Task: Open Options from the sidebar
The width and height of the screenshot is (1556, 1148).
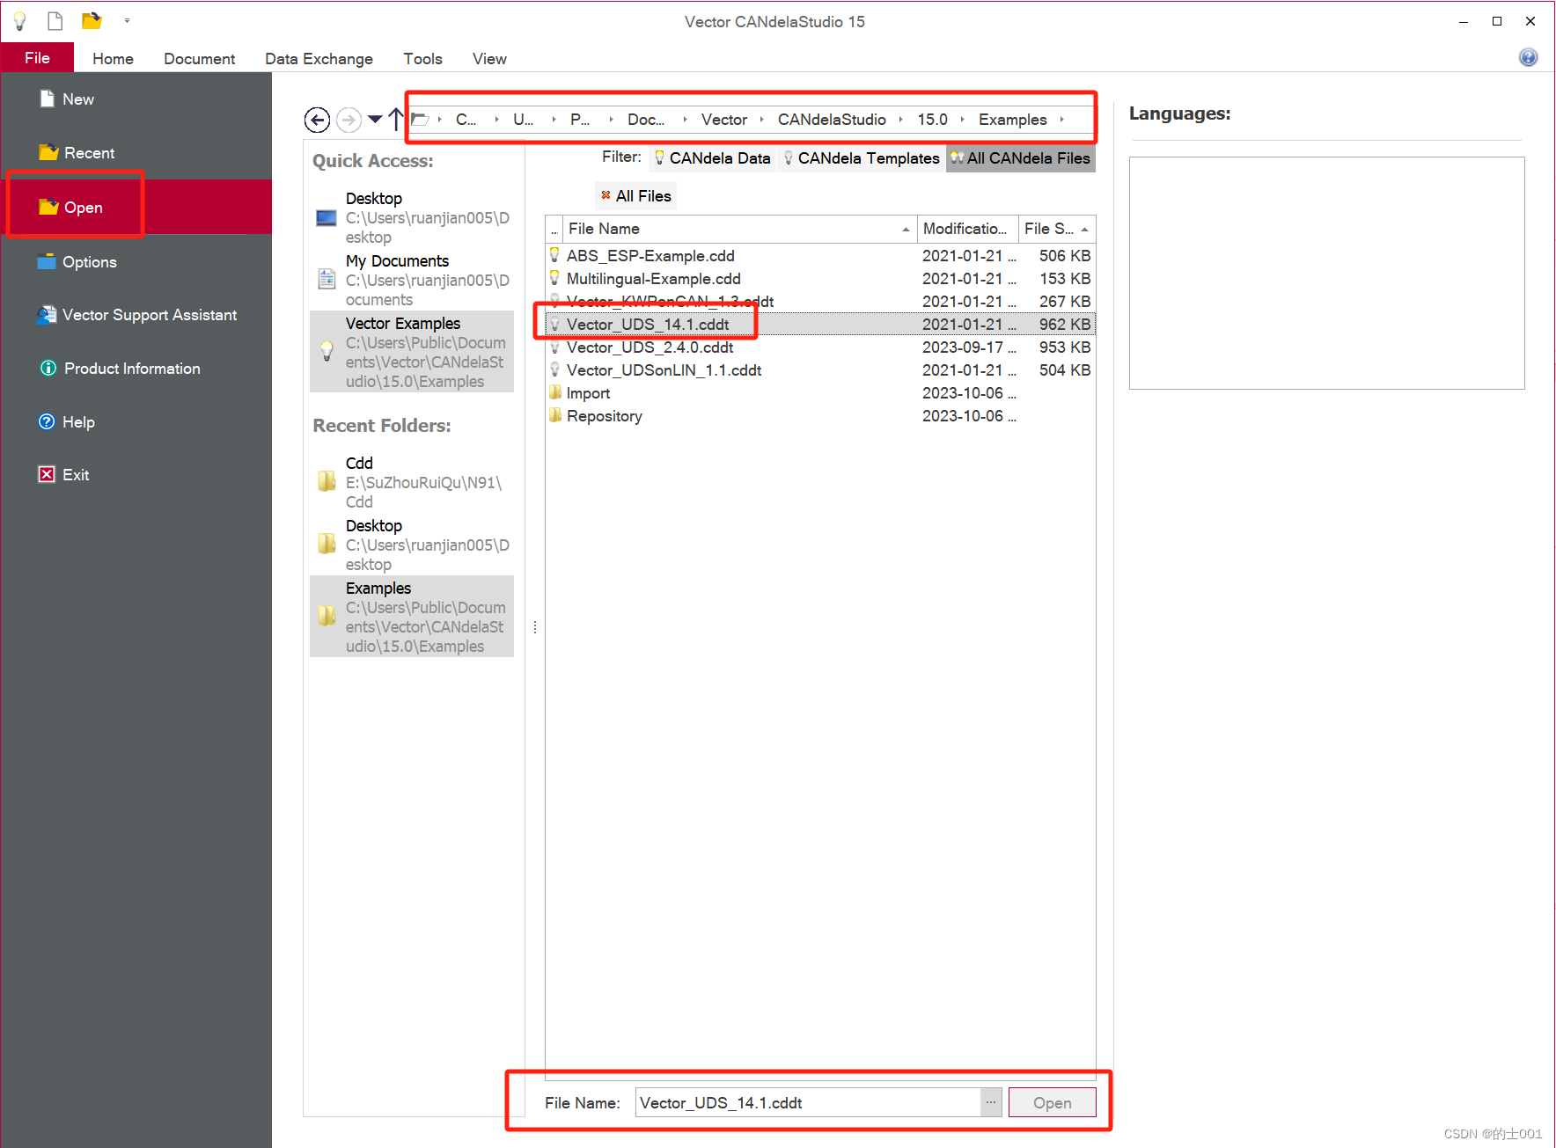Action: click(136, 262)
